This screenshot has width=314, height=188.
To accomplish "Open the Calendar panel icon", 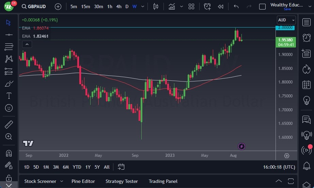I will pos(306,84).
